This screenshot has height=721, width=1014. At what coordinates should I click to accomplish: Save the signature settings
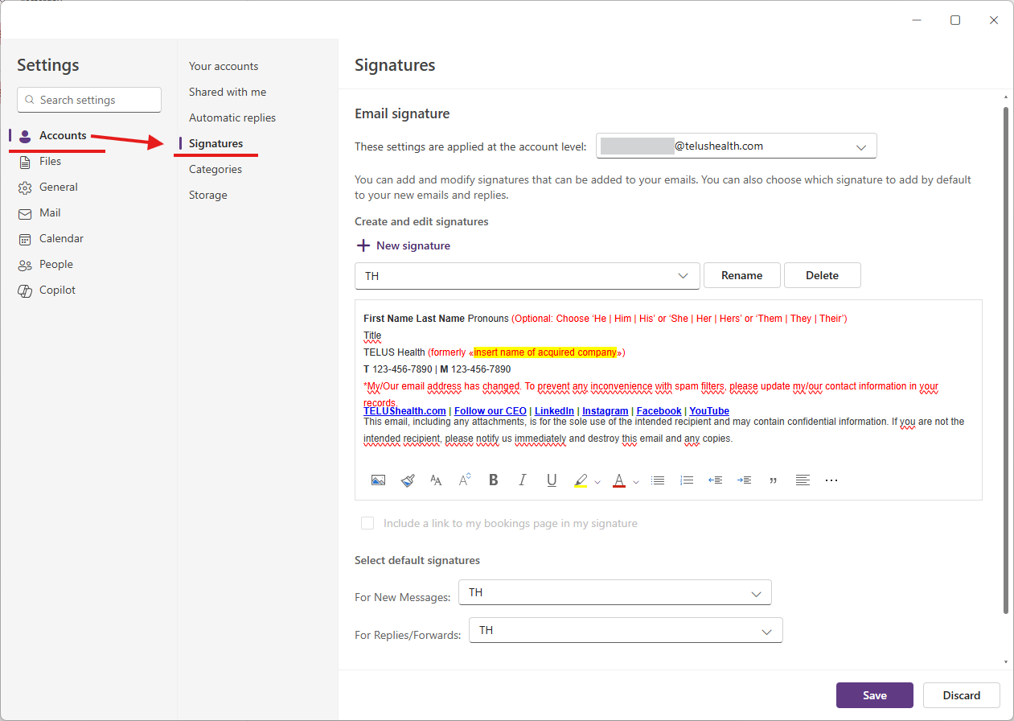click(875, 695)
